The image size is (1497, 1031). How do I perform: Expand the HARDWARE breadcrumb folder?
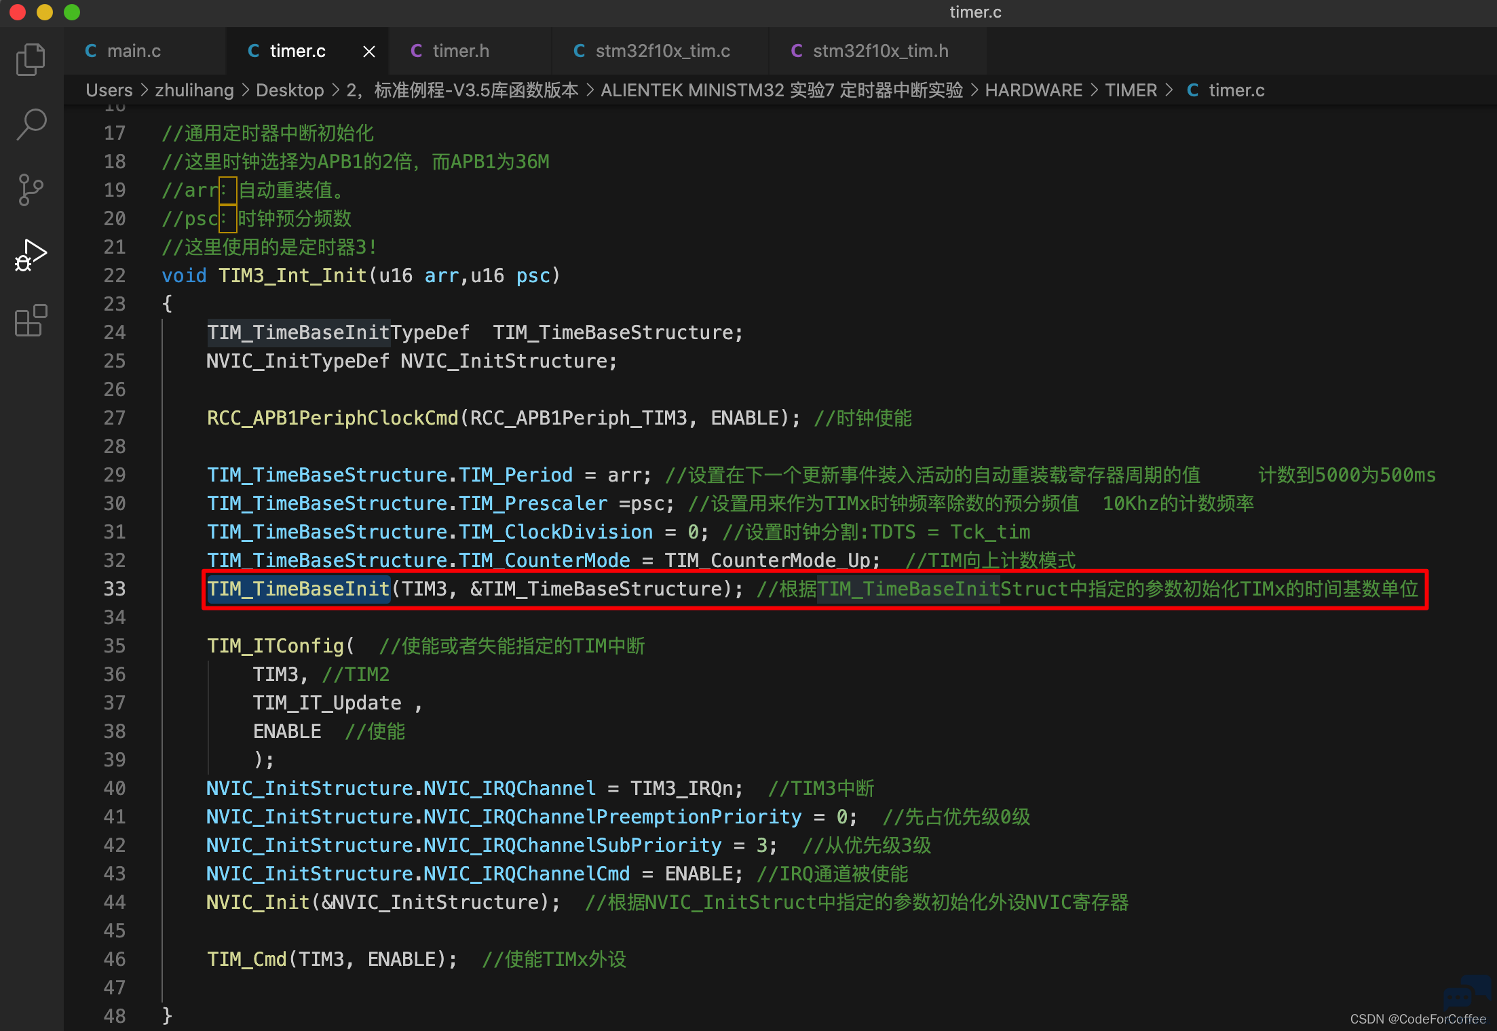point(1034,90)
